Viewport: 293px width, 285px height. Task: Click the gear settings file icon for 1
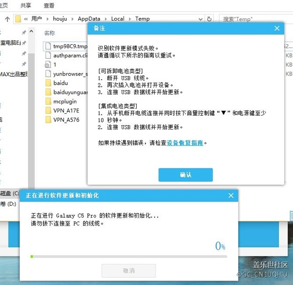(x=48, y=64)
